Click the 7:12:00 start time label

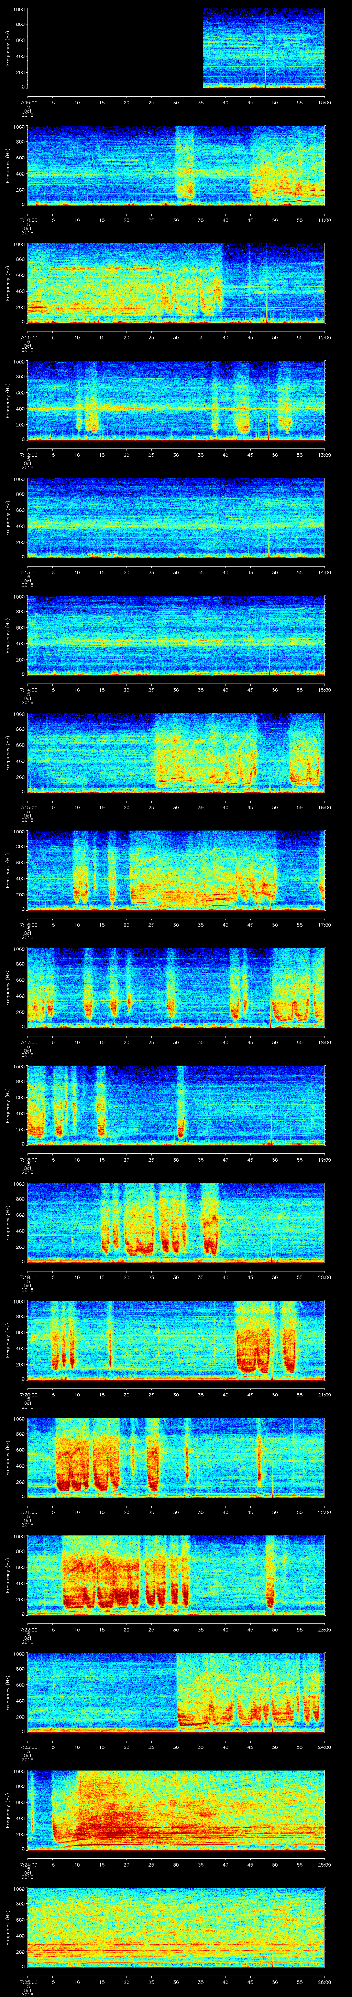tap(28, 454)
